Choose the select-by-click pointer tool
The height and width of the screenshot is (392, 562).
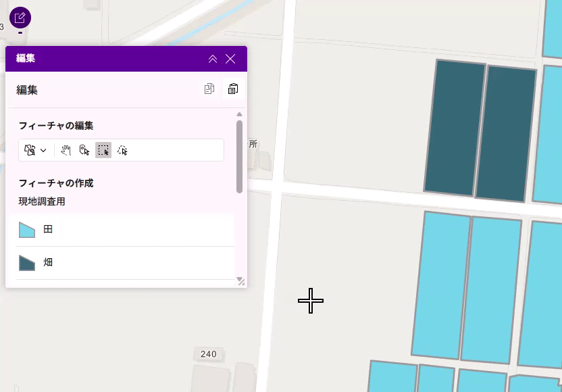84,150
